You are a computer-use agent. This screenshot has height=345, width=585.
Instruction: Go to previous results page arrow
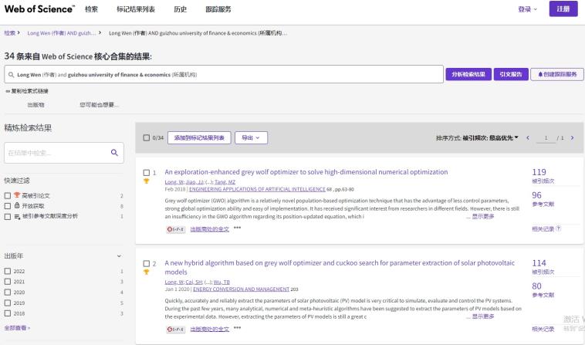click(x=528, y=137)
